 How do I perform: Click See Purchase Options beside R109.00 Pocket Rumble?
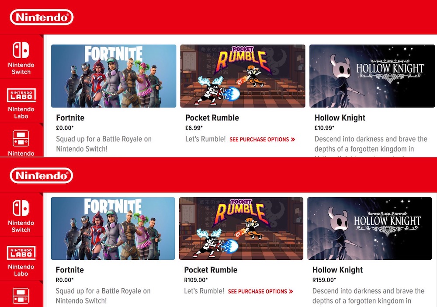click(260, 291)
